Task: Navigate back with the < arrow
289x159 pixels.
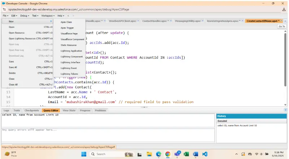Action: coord(68,16)
